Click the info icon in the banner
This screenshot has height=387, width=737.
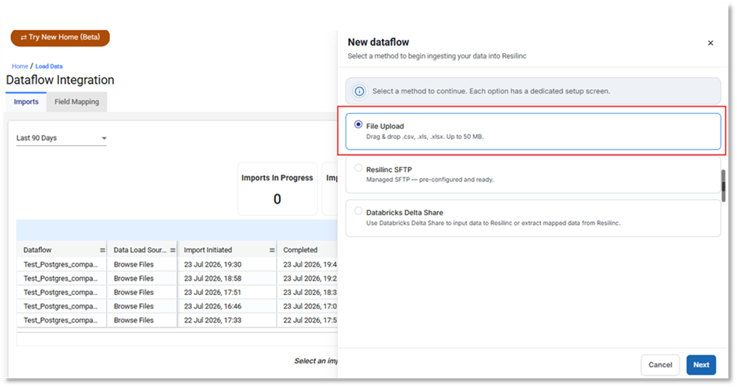tap(359, 91)
